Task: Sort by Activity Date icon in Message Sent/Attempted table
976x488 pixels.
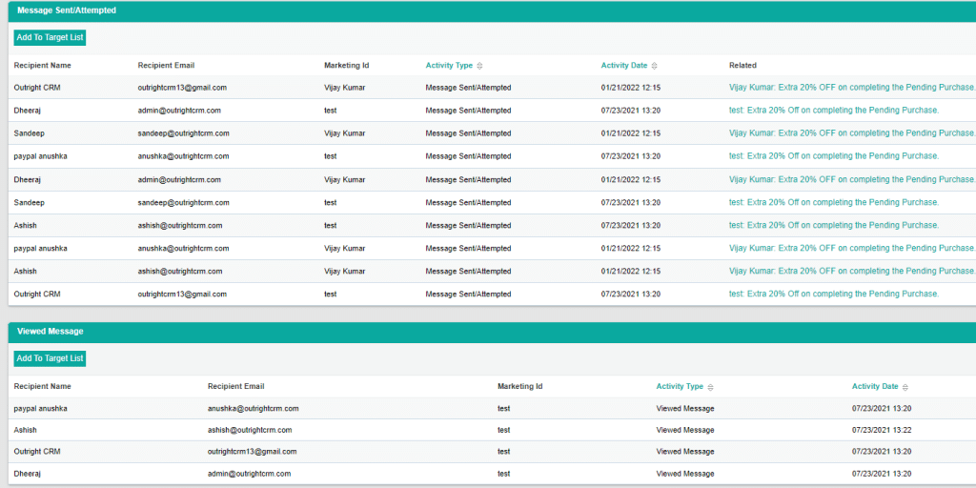Action: pyautogui.click(x=654, y=66)
